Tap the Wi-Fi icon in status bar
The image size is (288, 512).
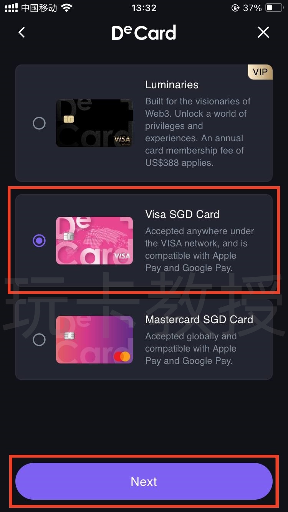point(67,8)
